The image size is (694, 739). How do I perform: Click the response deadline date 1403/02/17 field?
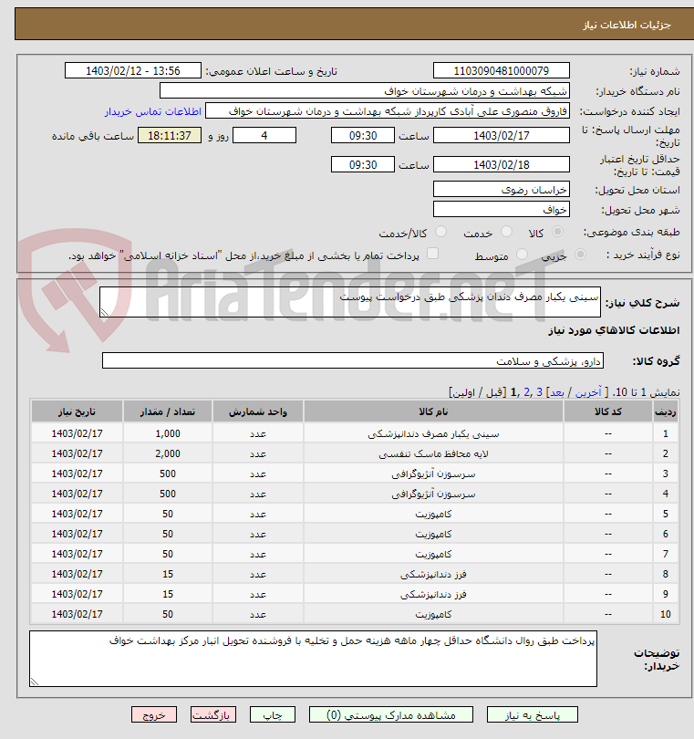point(502,136)
